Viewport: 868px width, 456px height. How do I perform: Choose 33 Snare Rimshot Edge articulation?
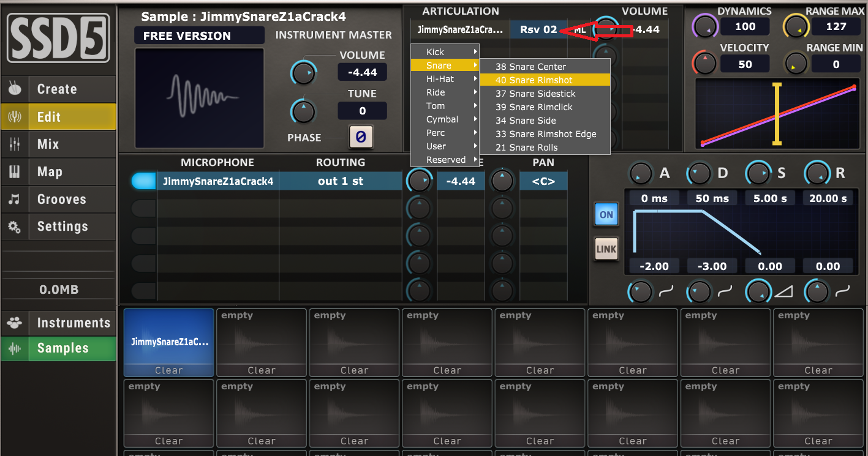point(545,134)
